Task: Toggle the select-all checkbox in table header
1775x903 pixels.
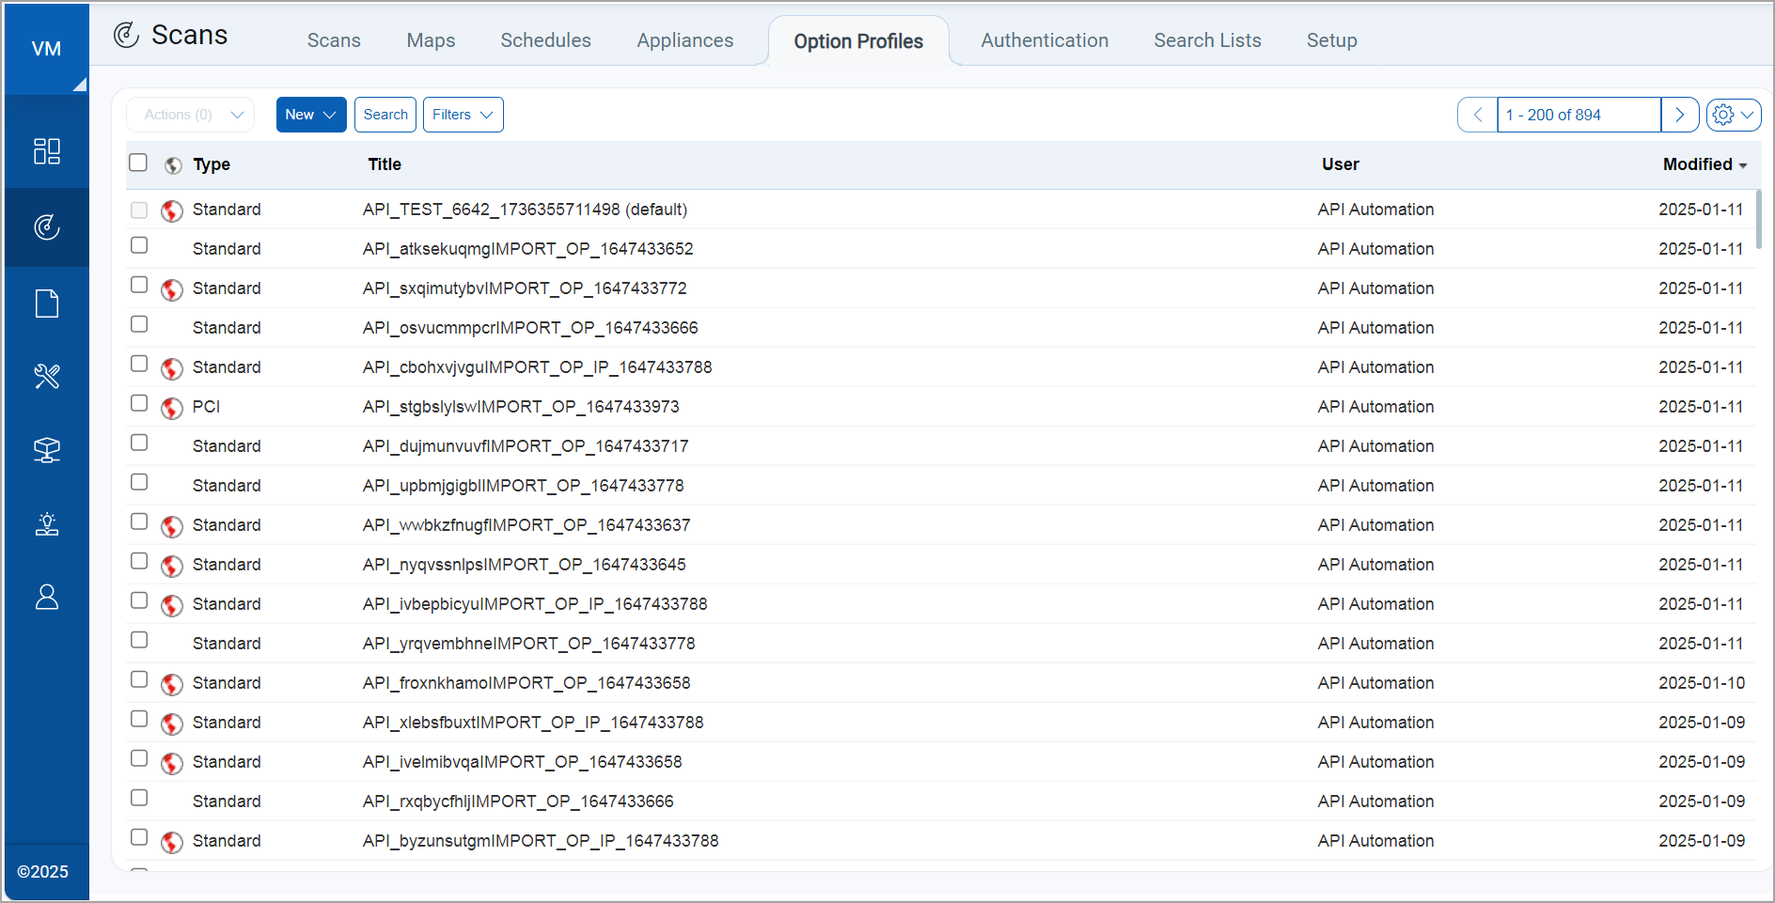Action: pos(137,162)
